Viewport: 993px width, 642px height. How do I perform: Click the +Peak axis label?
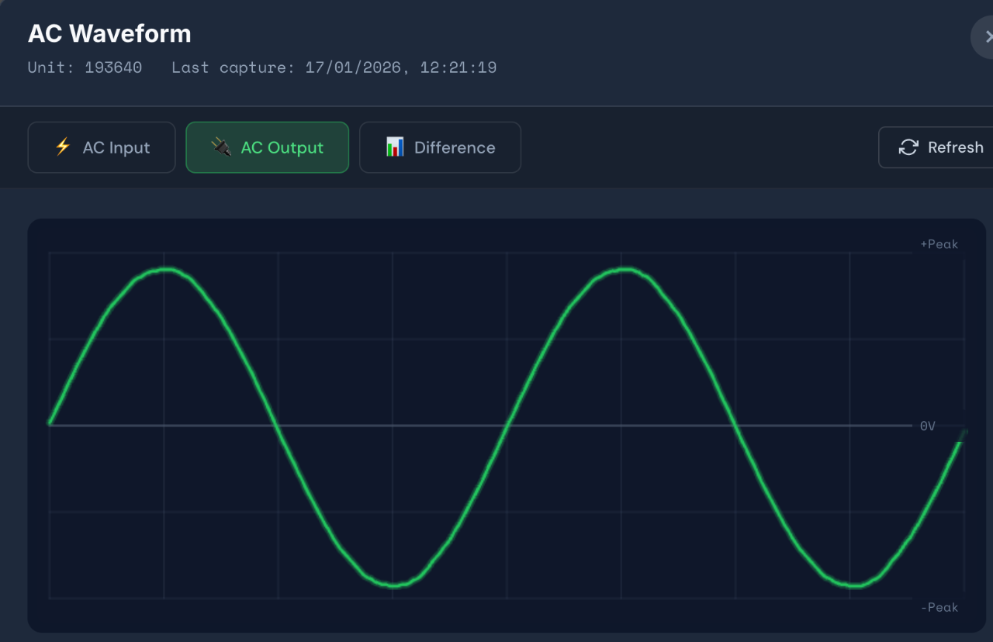pyautogui.click(x=939, y=244)
